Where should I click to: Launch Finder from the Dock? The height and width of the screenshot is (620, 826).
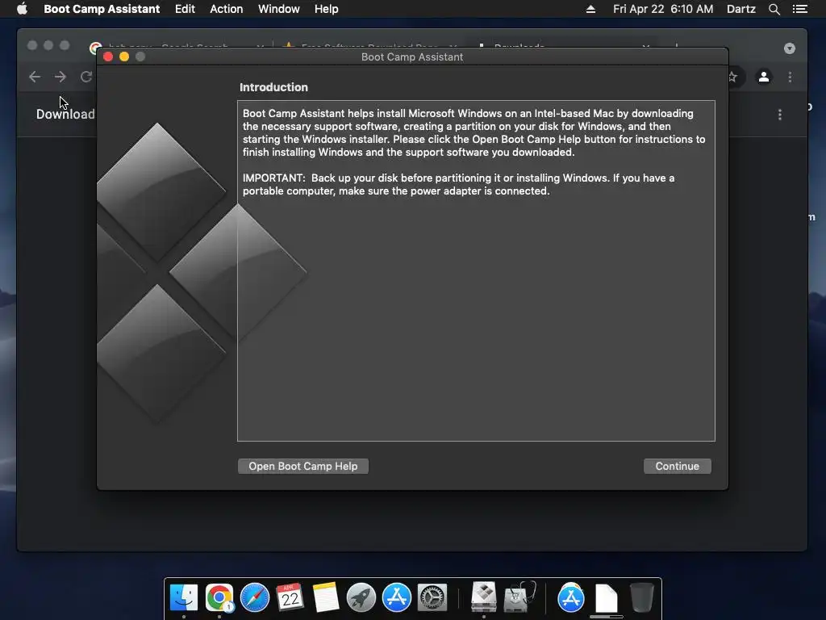[184, 597]
